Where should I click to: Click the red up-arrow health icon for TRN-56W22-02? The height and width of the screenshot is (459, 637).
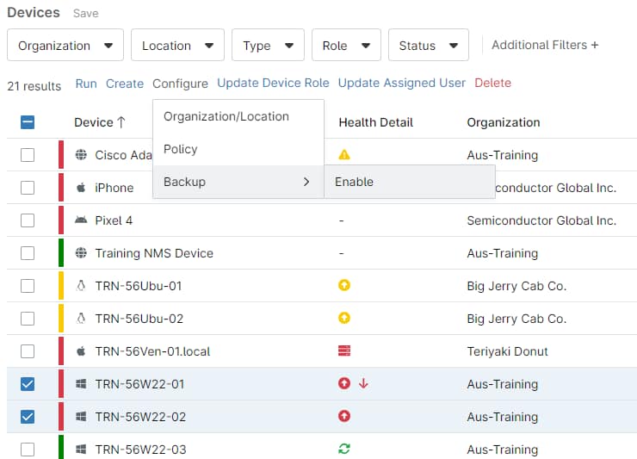pyautogui.click(x=344, y=417)
